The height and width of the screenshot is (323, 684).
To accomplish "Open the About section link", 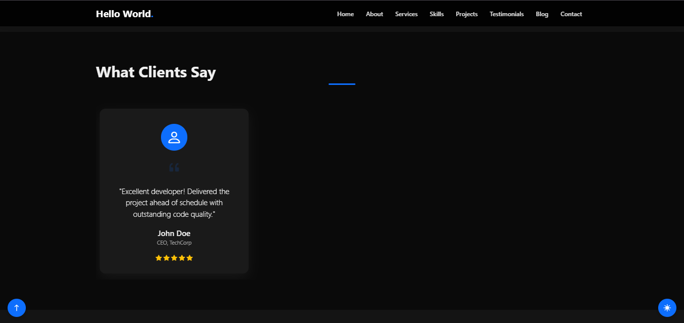I will (x=374, y=14).
